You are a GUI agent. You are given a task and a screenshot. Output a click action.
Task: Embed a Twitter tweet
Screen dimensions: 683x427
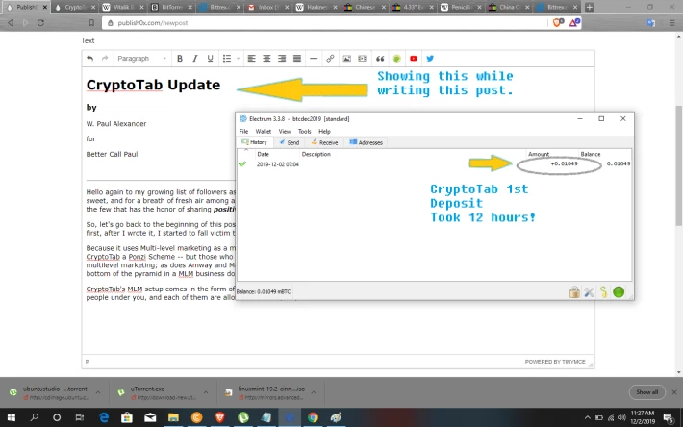pos(430,59)
